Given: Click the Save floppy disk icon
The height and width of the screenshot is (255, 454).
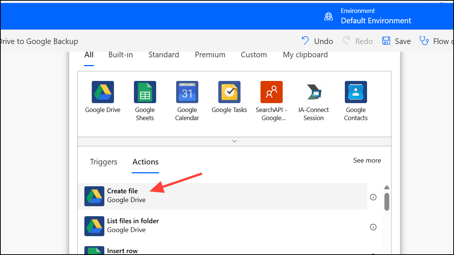Looking at the screenshot, I should click(386, 41).
